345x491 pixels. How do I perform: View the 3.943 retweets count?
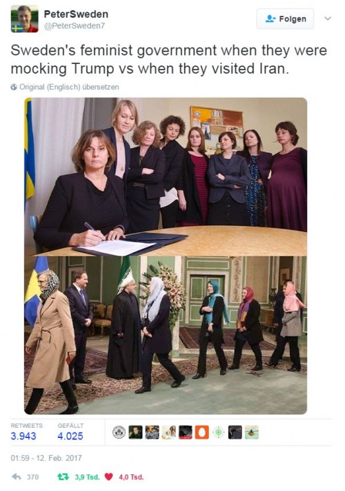pos(23,436)
